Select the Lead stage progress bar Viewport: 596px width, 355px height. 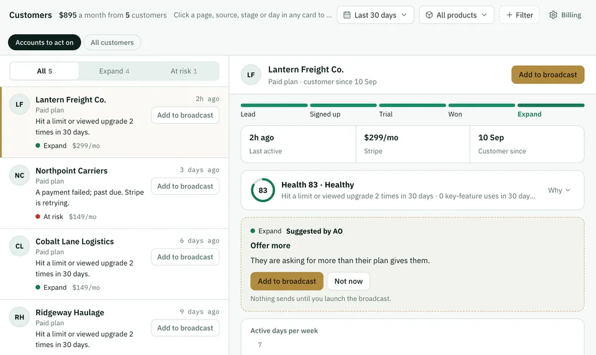coord(274,106)
